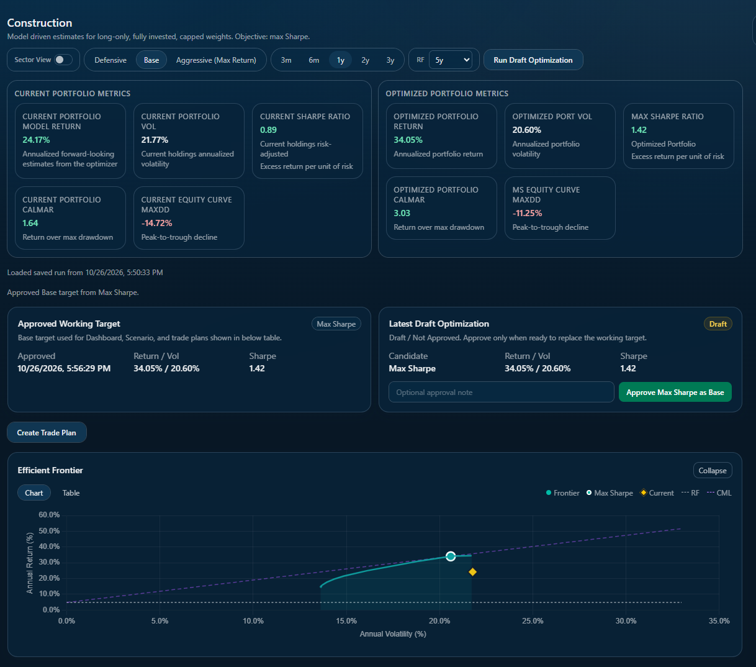The height and width of the screenshot is (667, 756).
Task: Click the Latest Draft Optimization heading
Action: (439, 324)
